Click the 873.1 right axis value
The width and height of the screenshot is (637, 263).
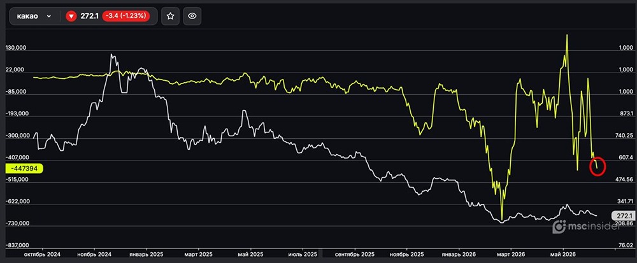626,113
